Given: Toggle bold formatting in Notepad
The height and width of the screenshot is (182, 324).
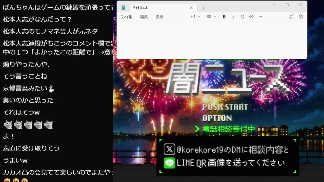Looking at the screenshot, I should point(224,17).
